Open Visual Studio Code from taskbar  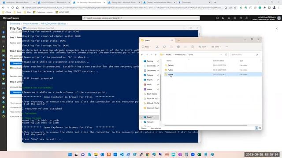[122, 154]
